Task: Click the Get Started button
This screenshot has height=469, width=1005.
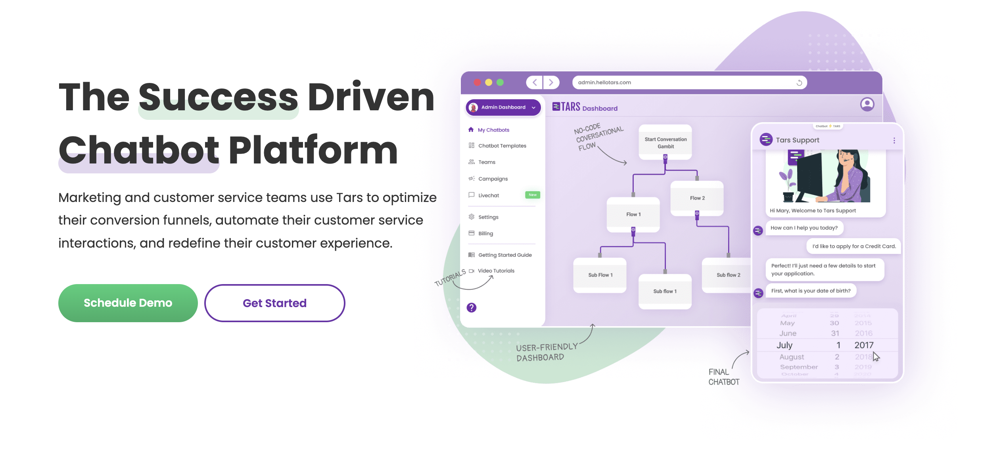Action: (274, 303)
